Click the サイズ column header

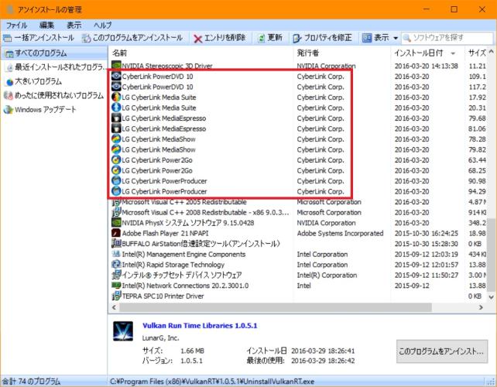476,53
